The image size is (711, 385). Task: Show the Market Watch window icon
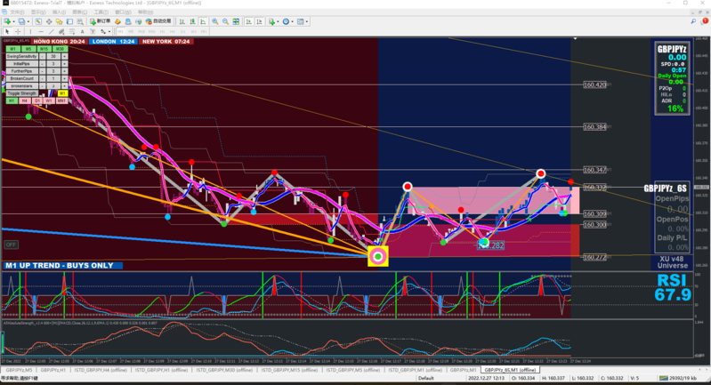pyautogui.click(x=38, y=21)
